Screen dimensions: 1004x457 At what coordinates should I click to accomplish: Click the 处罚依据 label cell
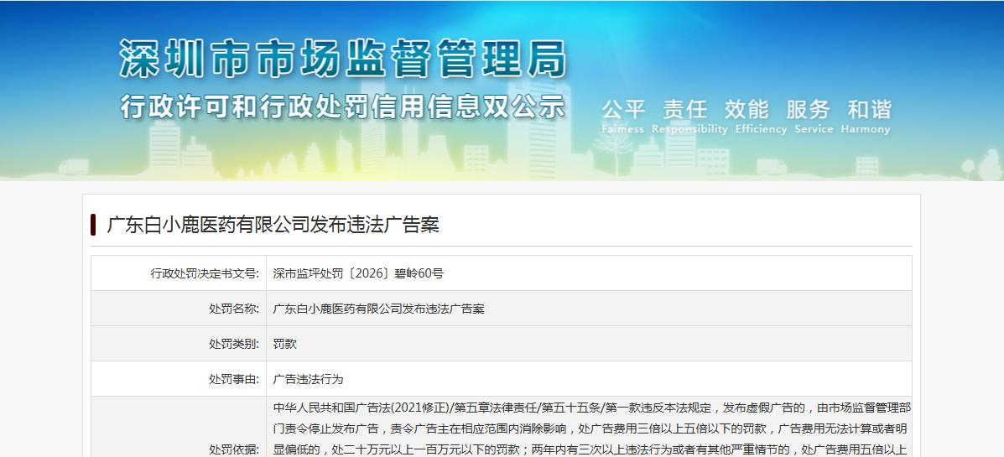click(x=179, y=427)
